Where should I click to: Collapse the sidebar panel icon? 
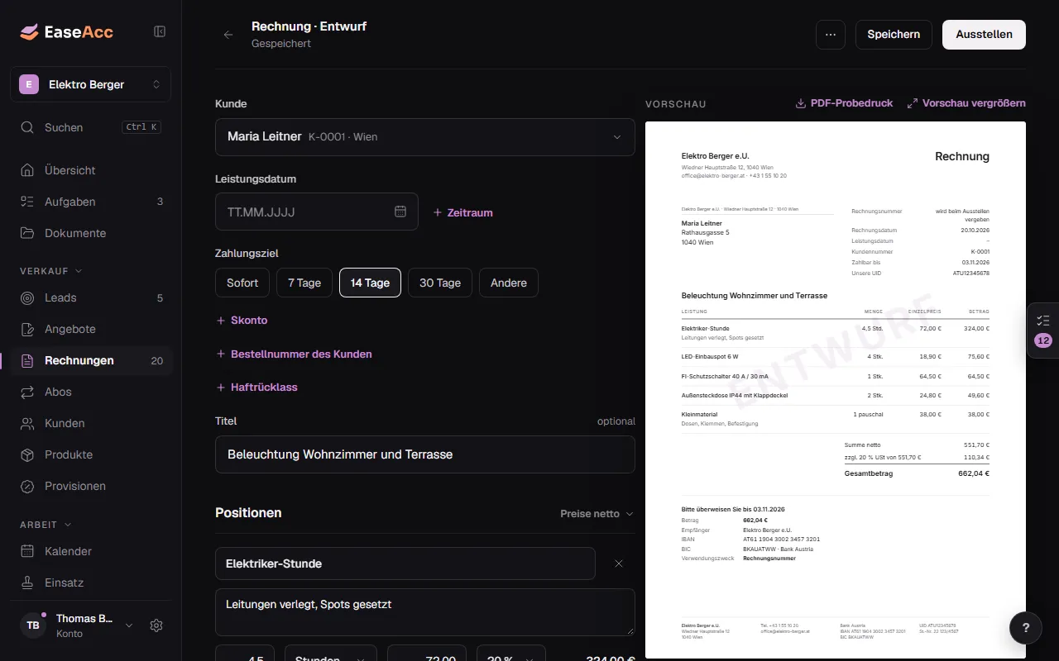point(160,31)
